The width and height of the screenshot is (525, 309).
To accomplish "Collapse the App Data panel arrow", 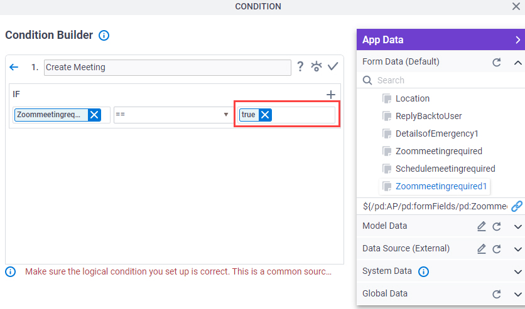I will point(517,39).
